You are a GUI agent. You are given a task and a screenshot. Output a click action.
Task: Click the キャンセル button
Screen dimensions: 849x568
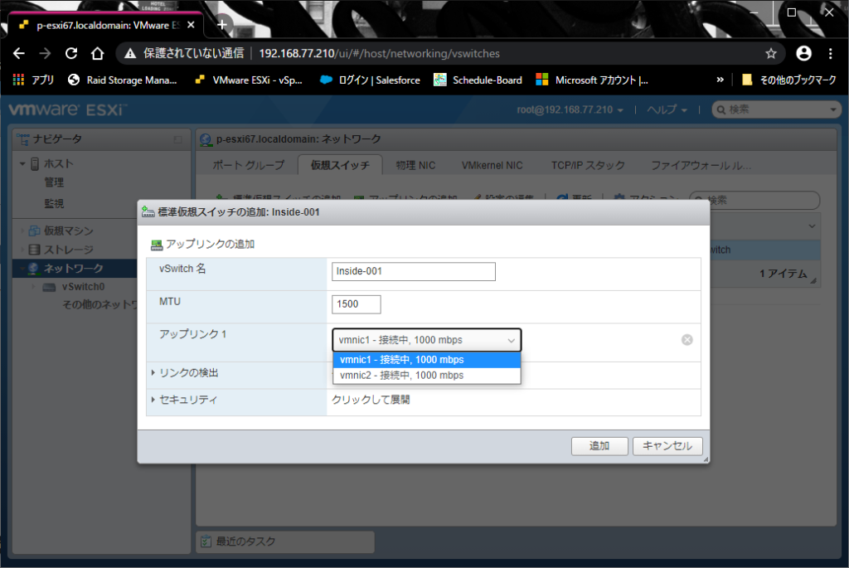point(667,445)
